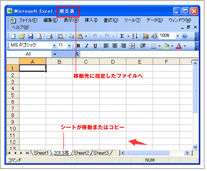Click the Name Box showing A1
207x171 pixels.
[29, 54]
